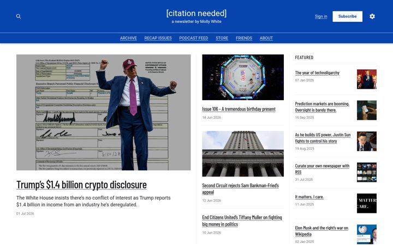Viewport: 393px width, 245px height.
Task: Open Second Circuit rejects Sam Bankman-Fried's appeal
Action: click(240, 189)
